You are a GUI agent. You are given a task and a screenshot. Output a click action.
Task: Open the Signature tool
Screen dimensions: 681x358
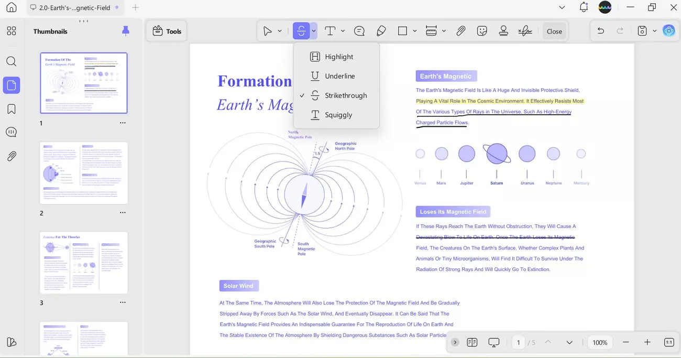[525, 31]
